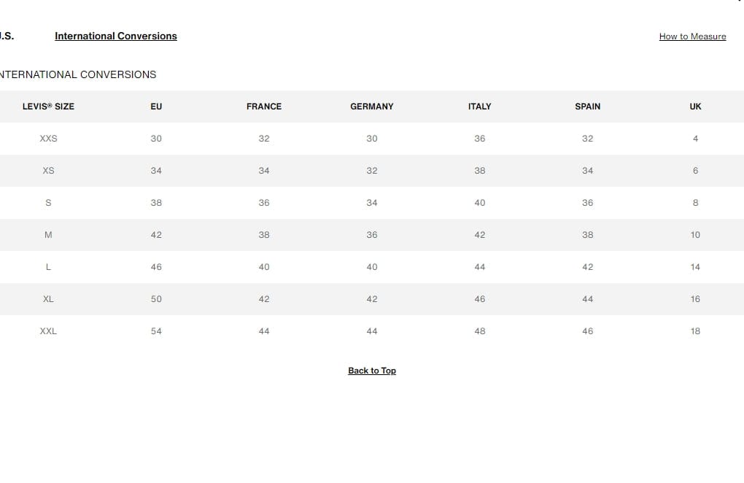This screenshot has width=744, height=483.
Task: Click the UK value 18 cell
Action: [695, 331]
